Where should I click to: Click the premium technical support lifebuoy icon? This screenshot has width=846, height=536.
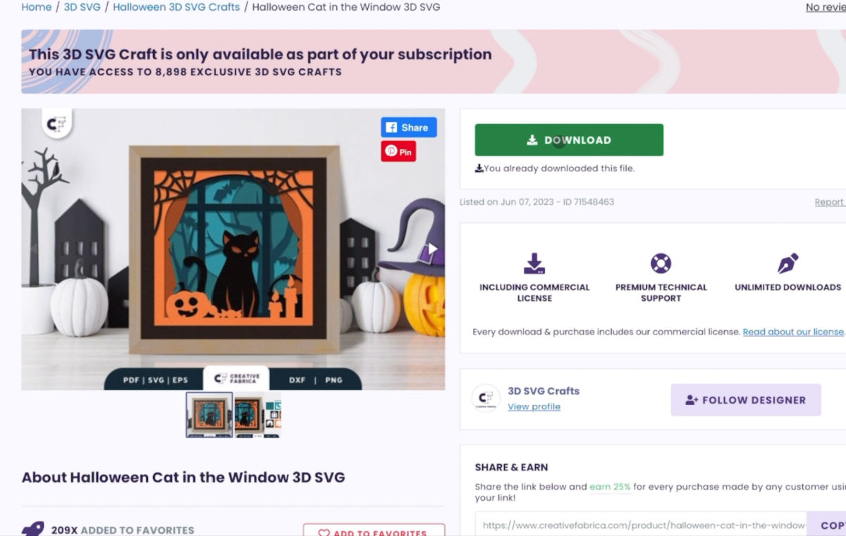click(661, 263)
